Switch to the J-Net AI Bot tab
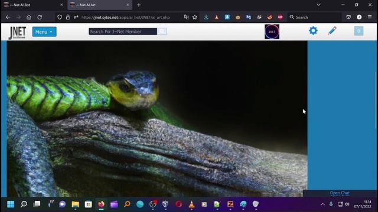This screenshot has width=378, height=212. click(34, 5)
